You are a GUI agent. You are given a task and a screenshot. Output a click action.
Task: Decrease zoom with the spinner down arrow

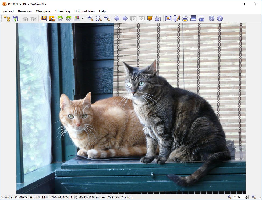click(x=247, y=198)
